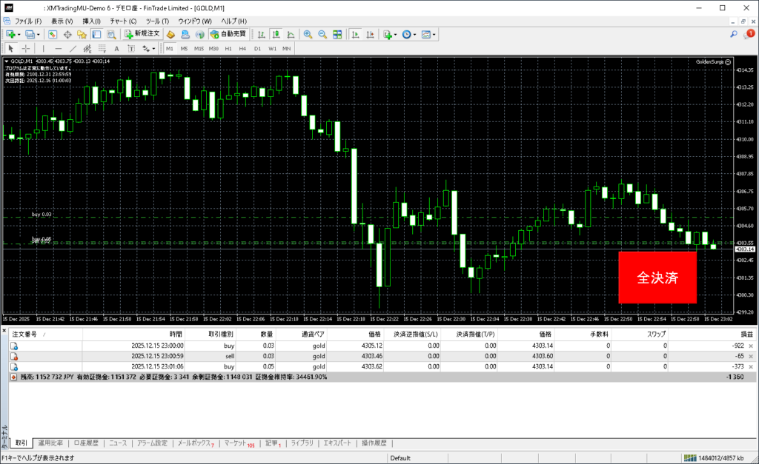Viewport: 759px width, 464px height.
Task: Select the crosshair tool
Action: coord(26,48)
